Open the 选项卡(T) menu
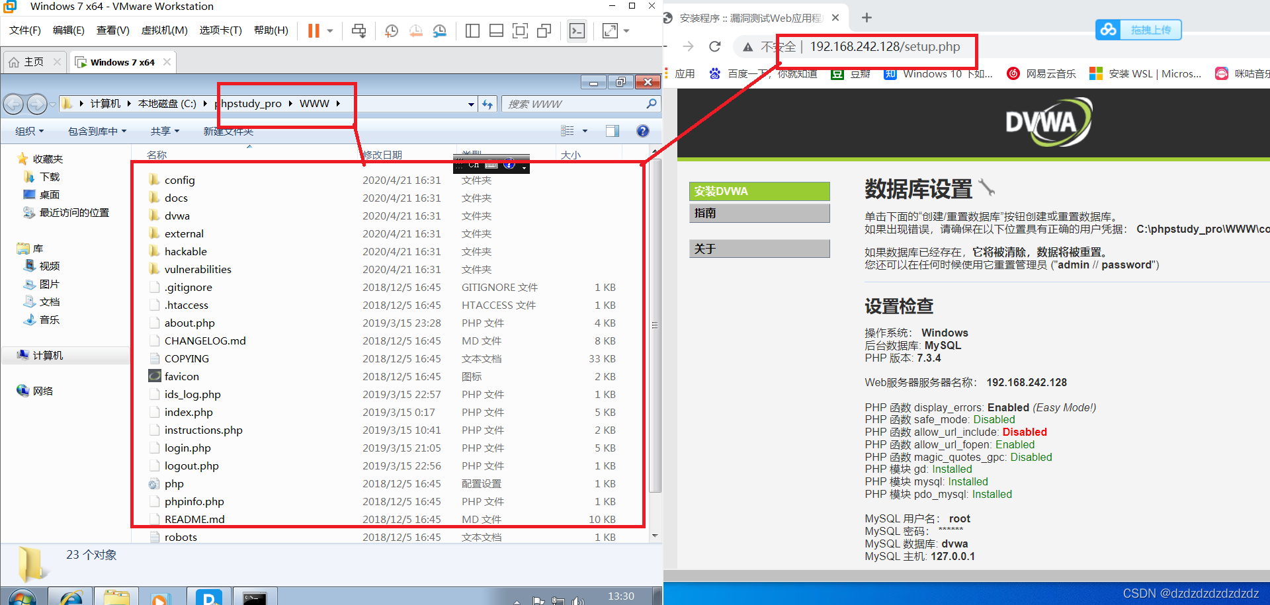This screenshot has height=605, width=1270. [221, 30]
